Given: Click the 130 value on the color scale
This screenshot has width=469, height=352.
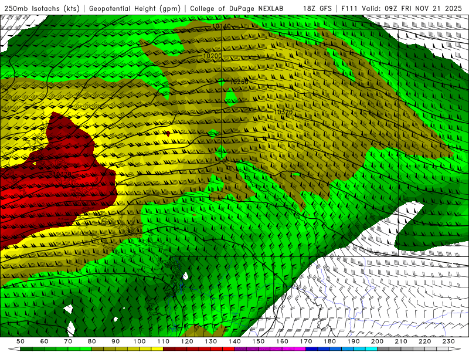Looking at the screenshot, I should pos(211,341).
